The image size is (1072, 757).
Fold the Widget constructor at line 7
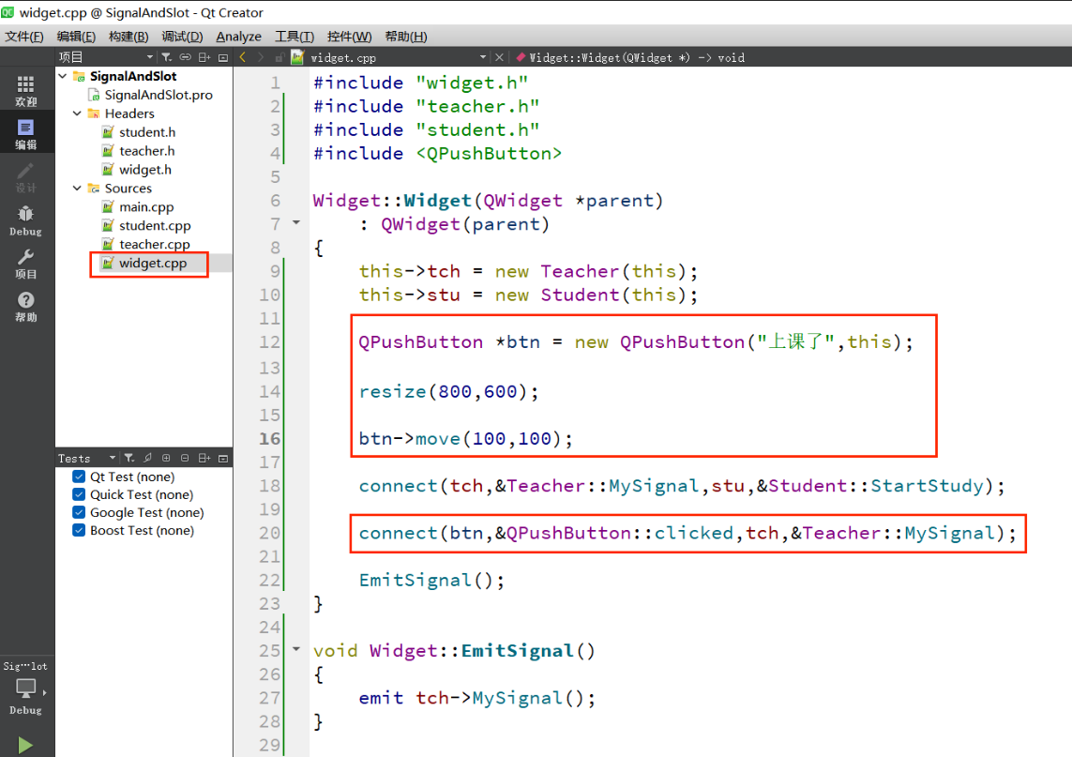point(296,223)
